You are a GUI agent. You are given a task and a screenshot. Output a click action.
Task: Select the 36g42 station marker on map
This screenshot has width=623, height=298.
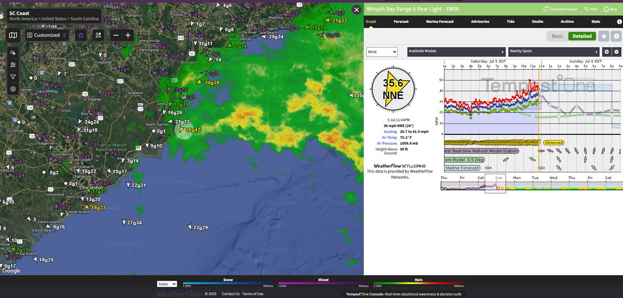pos(191,130)
